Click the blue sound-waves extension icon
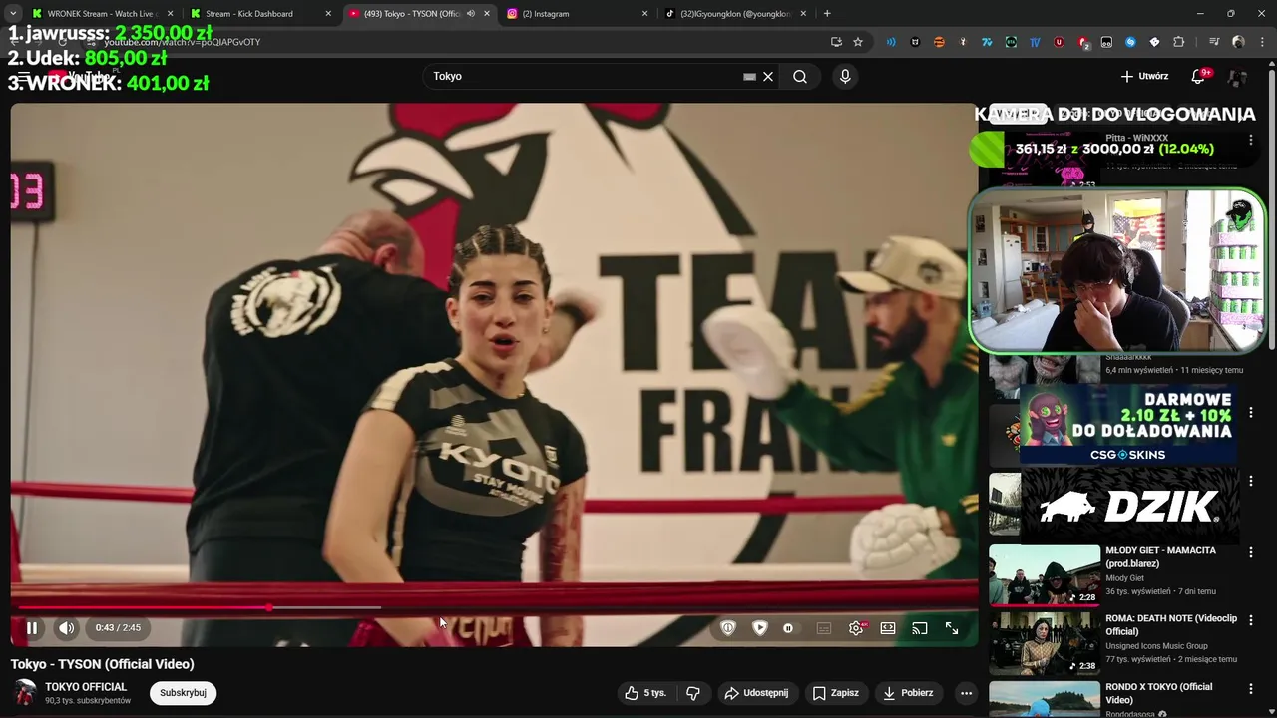 click(x=891, y=42)
